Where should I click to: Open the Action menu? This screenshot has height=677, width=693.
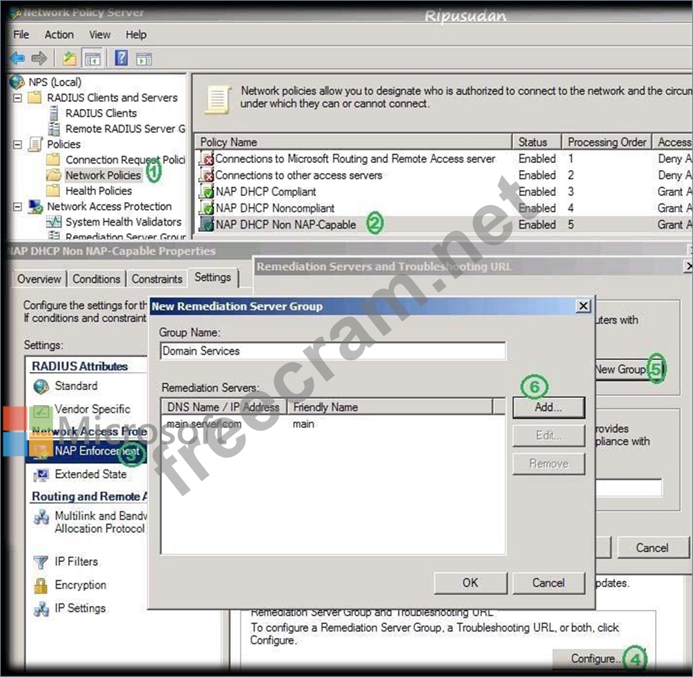[59, 35]
